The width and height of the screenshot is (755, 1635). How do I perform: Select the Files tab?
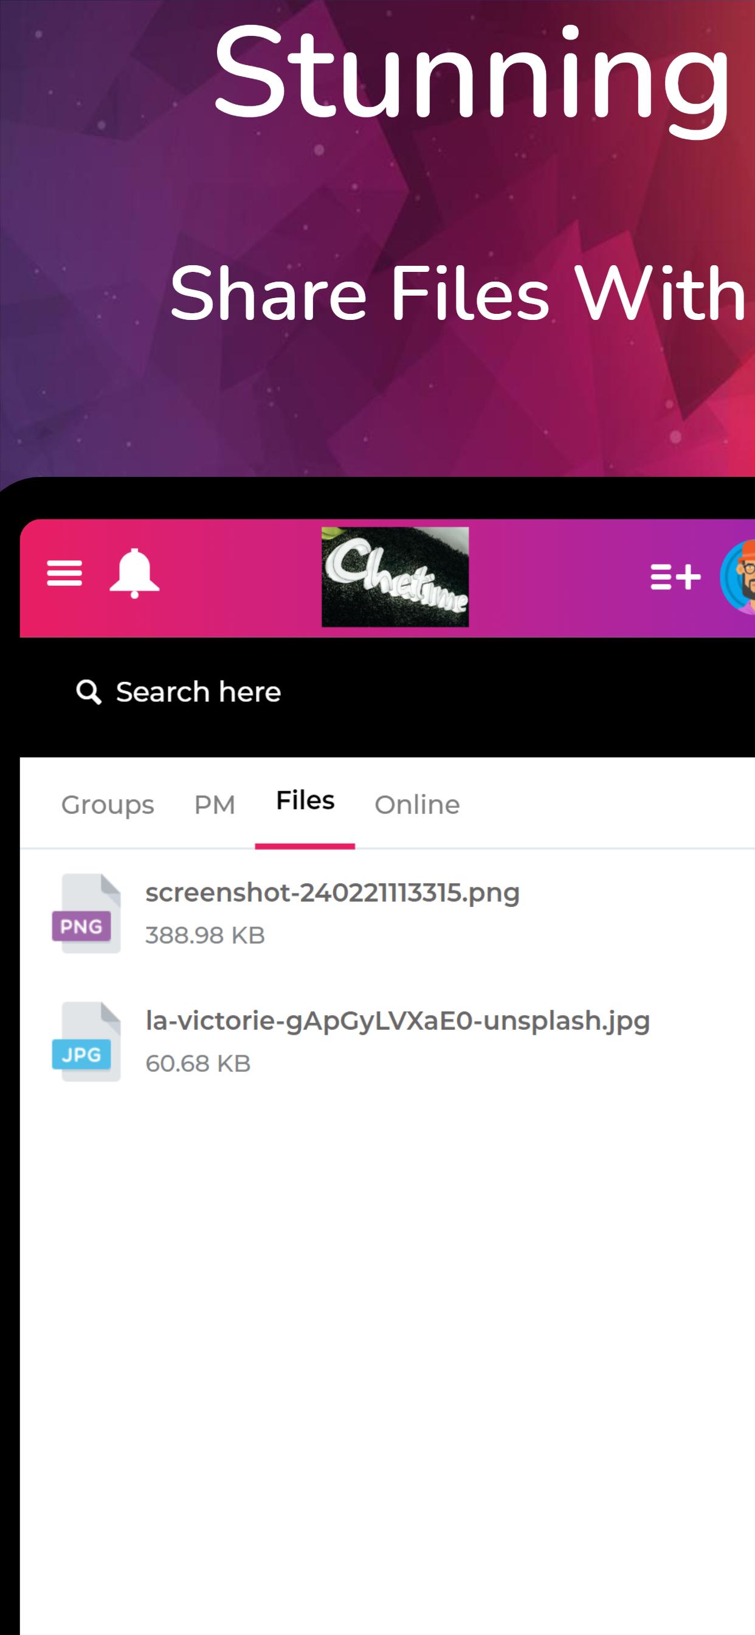click(305, 801)
